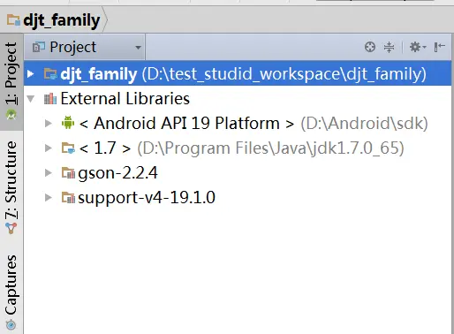
Task: Open the Project view dropdown
Action: pos(85,47)
